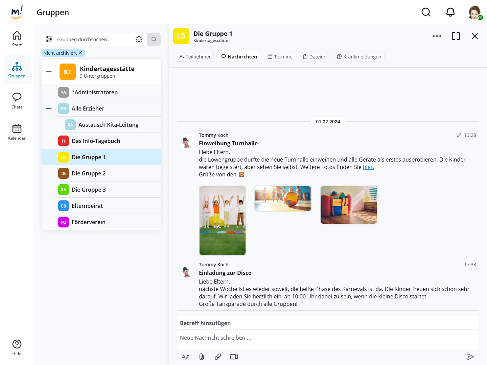Switch to the Teilnehmer tab
The height and width of the screenshot is (365, 487).
195,57
